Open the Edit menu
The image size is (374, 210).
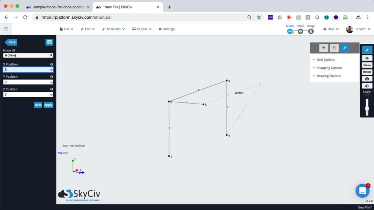pos(88,29)
